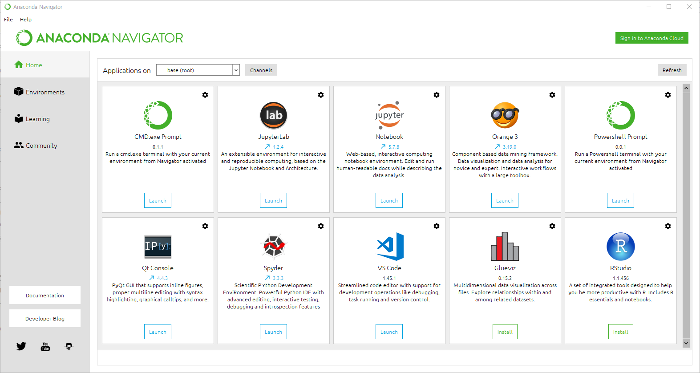The height and width of the screenshot is (373, 700).
Task: Click the Channels button
Action: [261, 70]
